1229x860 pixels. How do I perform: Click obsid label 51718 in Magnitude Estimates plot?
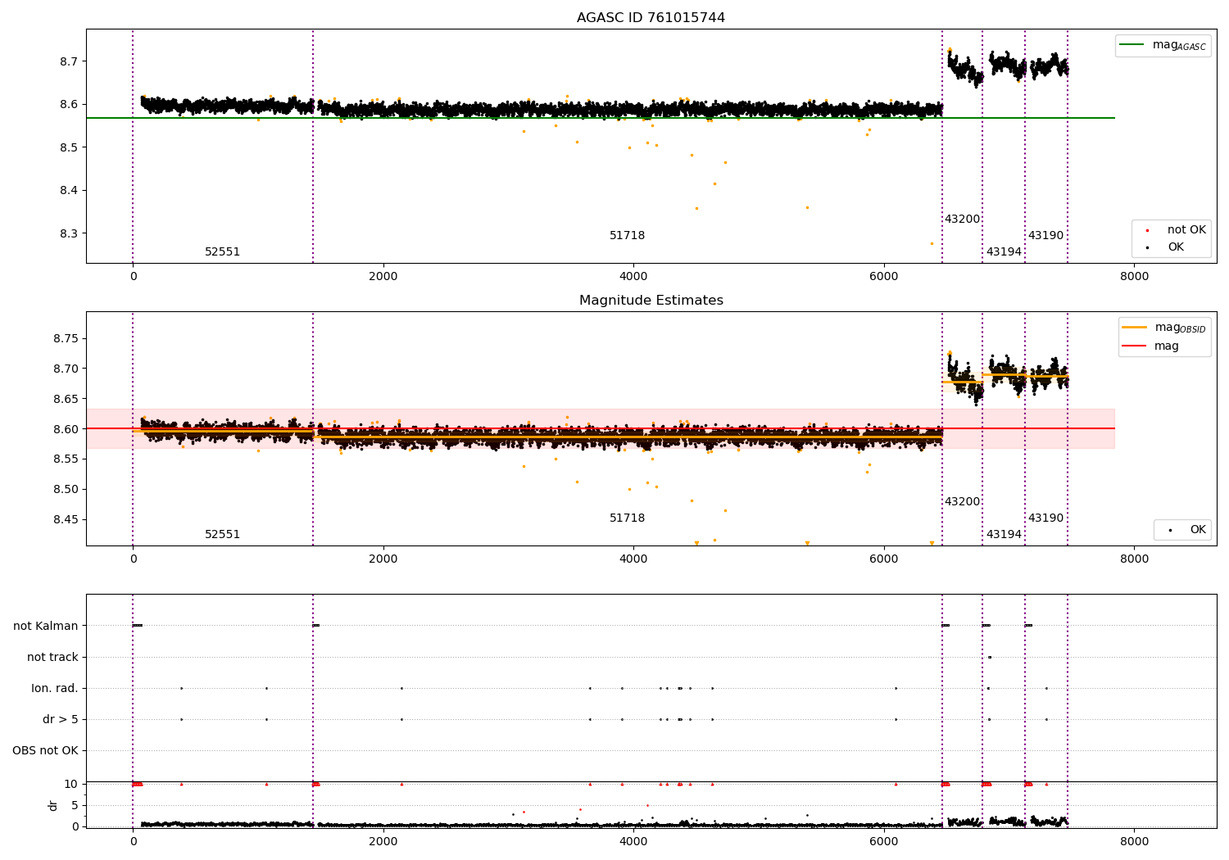click(628, 518)
